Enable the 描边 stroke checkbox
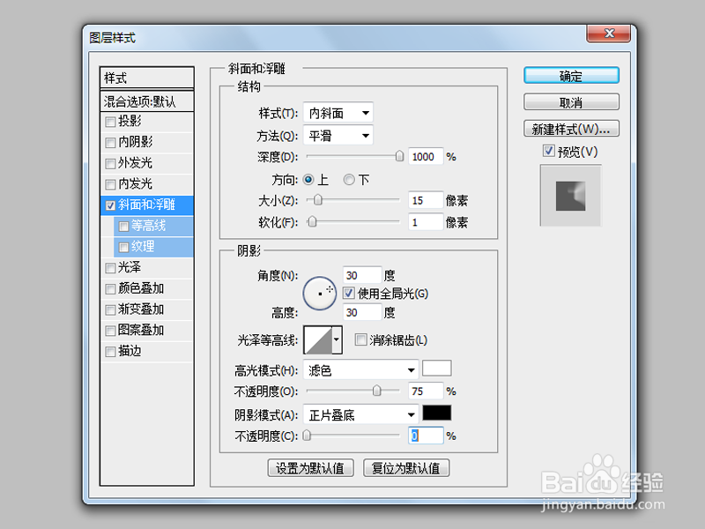This screenshot has width=705, height=529. (x=110, y=351)
